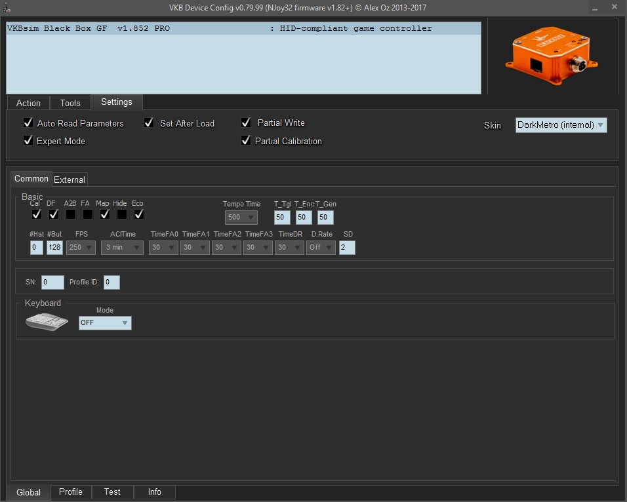Open the TimeDR dropdown
Image resolution: width=627 pixels, height=502 pixels.
(289, 248)
